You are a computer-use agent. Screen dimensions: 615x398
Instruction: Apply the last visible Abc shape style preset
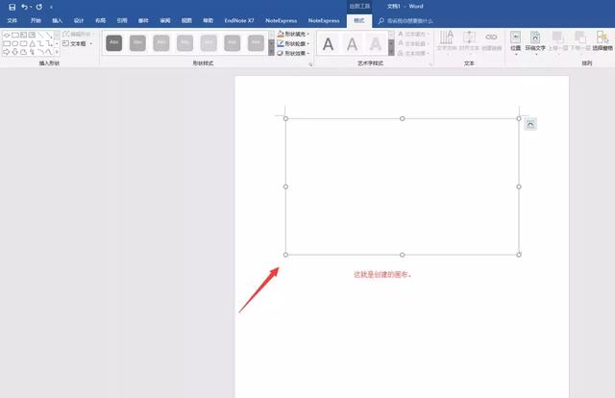(256, 43)
